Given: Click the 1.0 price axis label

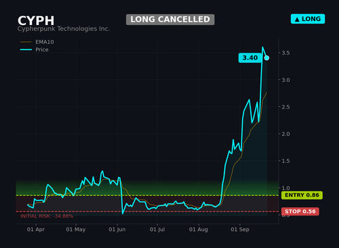Looking at the screenshot, I should point(285,188).
